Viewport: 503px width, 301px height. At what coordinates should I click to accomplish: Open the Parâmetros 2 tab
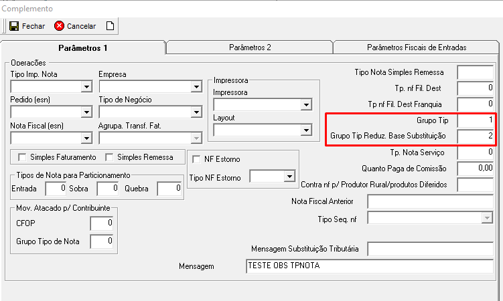[x=250, y=47]
